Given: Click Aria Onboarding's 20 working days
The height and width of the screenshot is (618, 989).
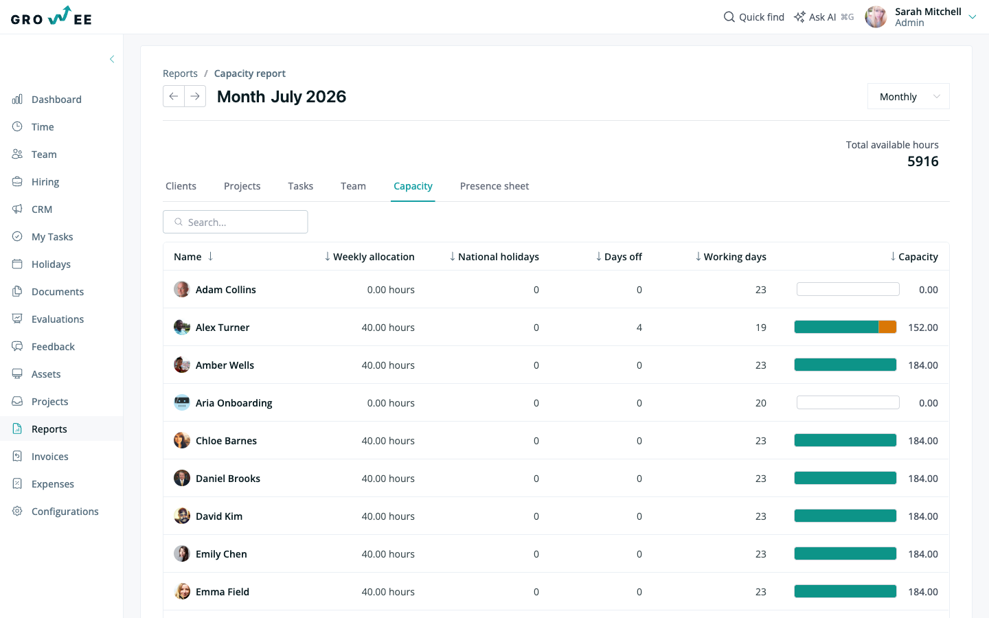Looking at the screenshot, I should [761, 403].
